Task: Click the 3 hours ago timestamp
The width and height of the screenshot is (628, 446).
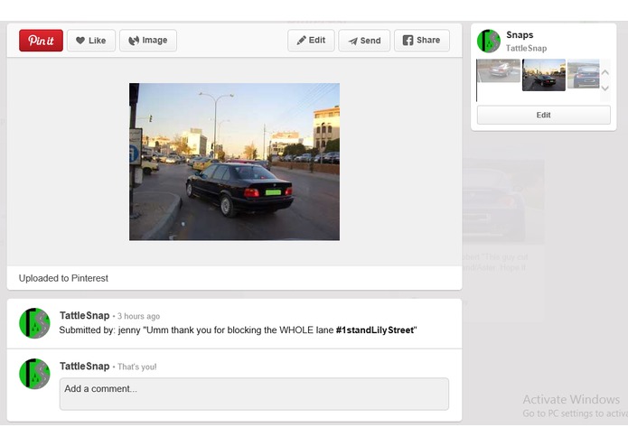Action: point(138,316)
